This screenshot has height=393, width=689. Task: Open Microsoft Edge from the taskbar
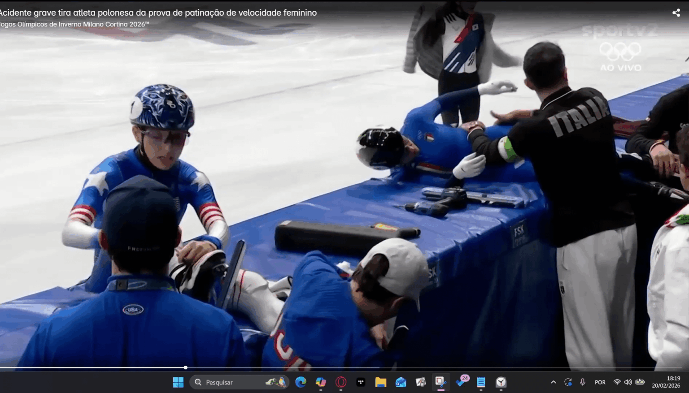coord(301,382)
